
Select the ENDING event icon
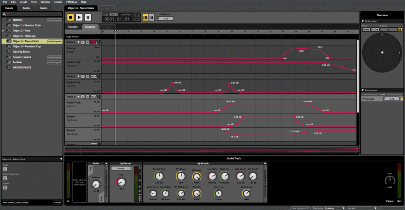point(9,20)
